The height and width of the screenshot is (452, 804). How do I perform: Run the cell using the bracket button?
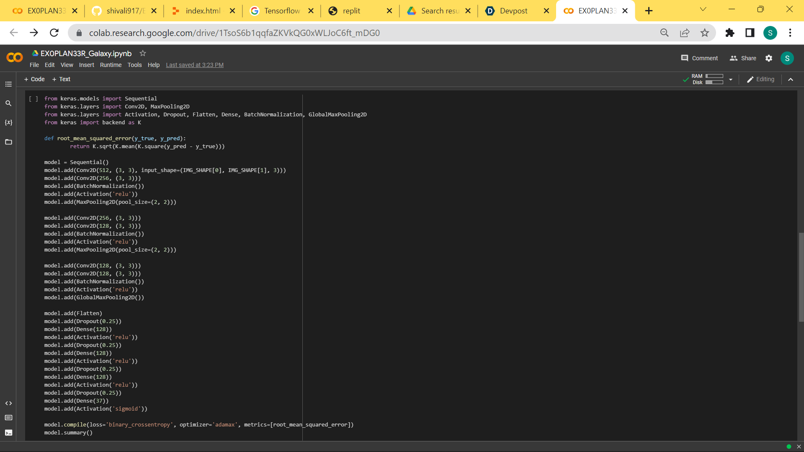(33, 99)
